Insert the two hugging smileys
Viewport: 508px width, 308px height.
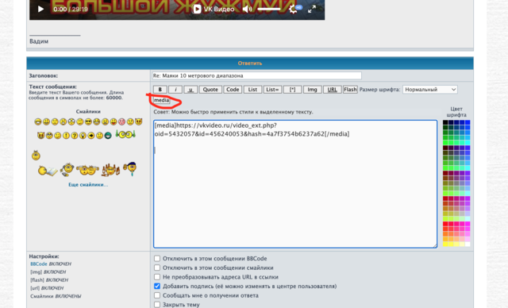88,170
